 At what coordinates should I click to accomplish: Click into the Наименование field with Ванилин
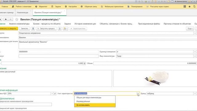(107, 38)
